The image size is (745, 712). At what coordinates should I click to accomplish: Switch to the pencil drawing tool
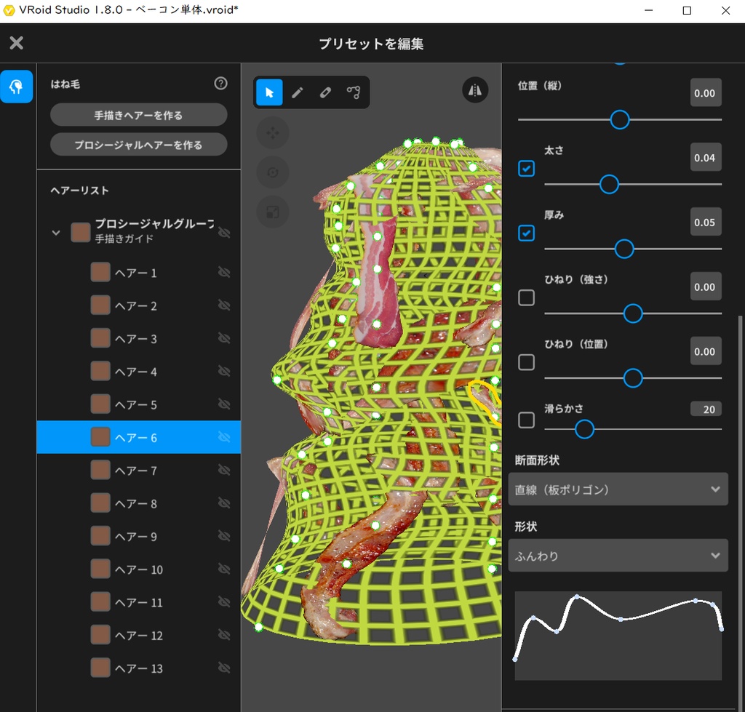(298, 92)
